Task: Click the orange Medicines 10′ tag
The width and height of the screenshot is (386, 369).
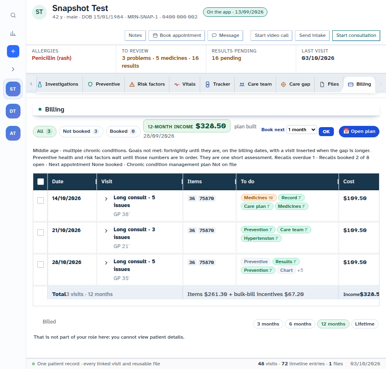Action: (x=258, y=198)
